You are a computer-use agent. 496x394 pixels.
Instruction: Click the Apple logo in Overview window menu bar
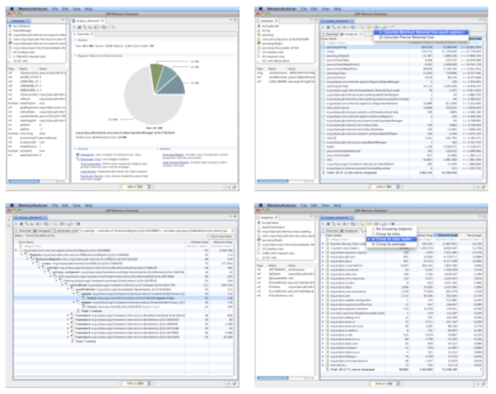click(12, 9)
